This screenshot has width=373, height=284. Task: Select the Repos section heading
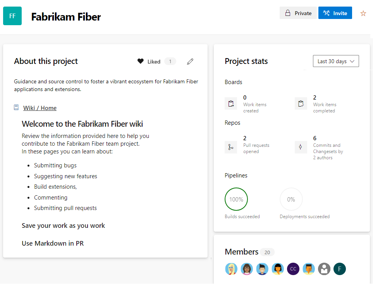232,123
